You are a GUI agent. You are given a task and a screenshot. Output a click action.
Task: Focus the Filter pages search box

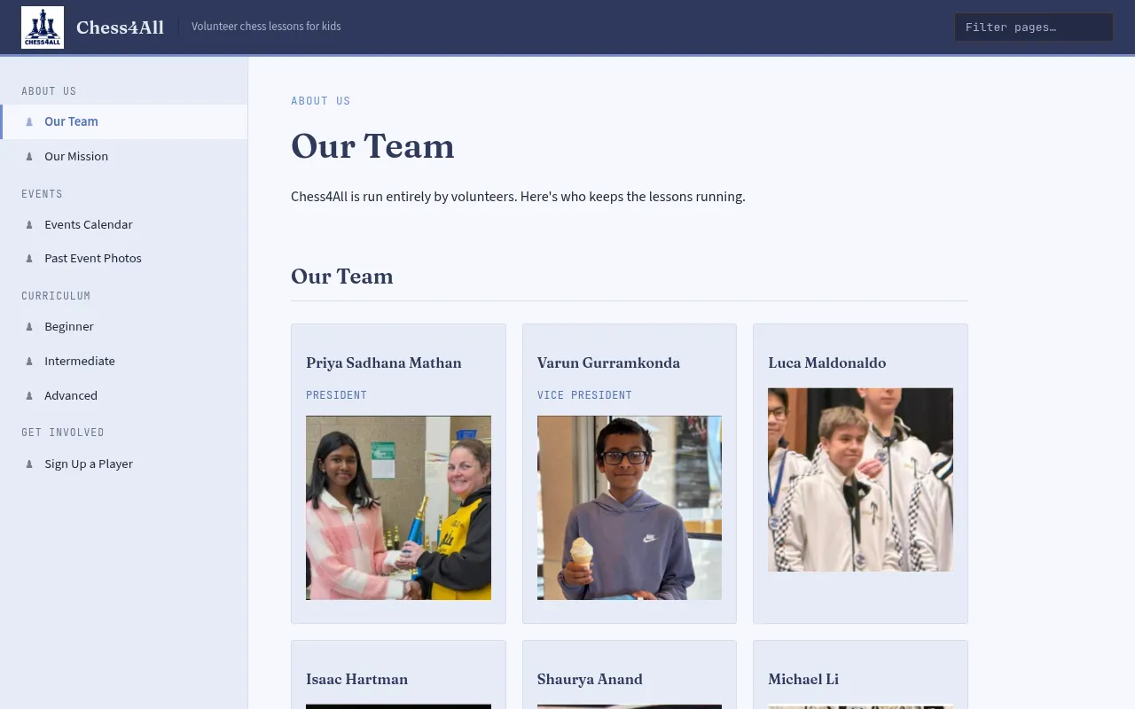1033,27
